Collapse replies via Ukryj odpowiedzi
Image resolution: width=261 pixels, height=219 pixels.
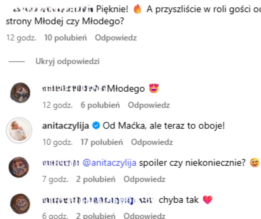click(67, 61)
